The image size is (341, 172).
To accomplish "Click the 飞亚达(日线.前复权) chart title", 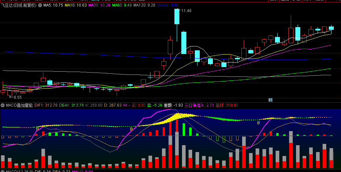I will click(19, 6).
